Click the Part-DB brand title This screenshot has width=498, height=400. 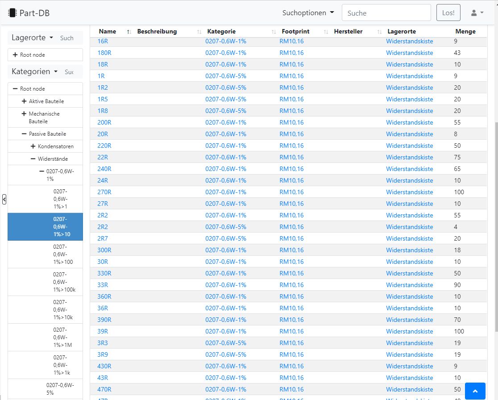coord(34,13)
